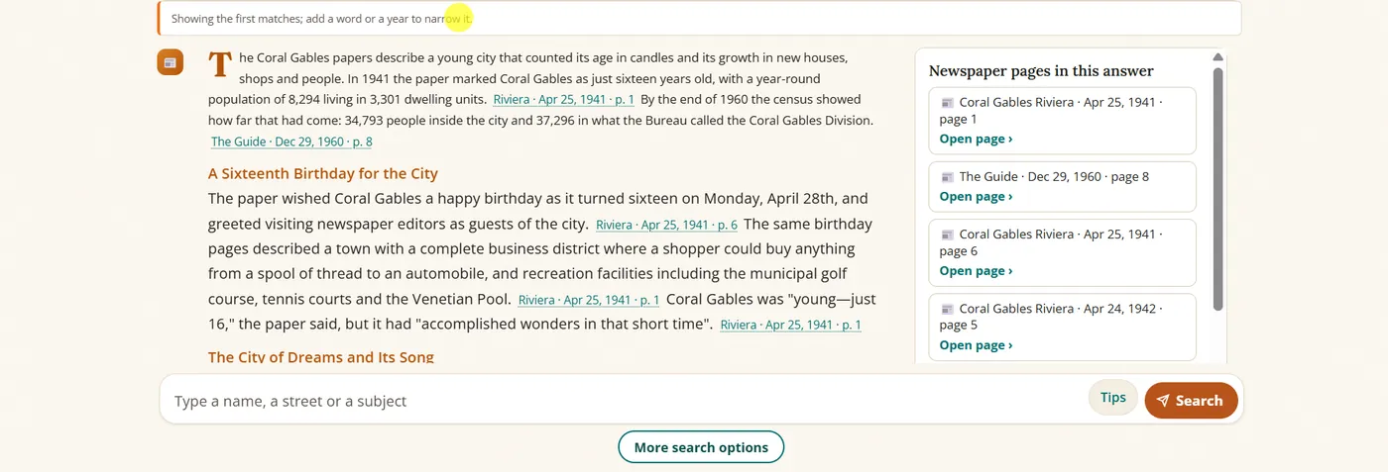This screenshot has width=1388, height=472.
Task: Open page for Coral Gables Riviera Apr 25, 1941 page 6
Action: coord(976,270)
